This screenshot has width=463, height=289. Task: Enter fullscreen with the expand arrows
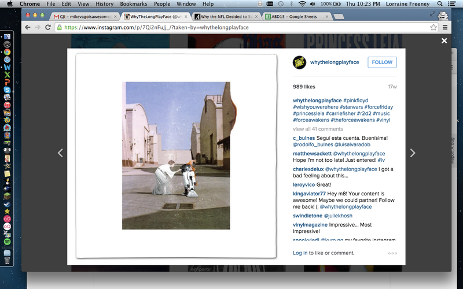(x=432, y=14)
